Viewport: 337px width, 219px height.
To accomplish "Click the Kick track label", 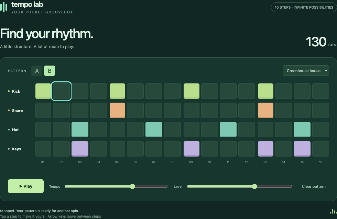I will 16,91.
